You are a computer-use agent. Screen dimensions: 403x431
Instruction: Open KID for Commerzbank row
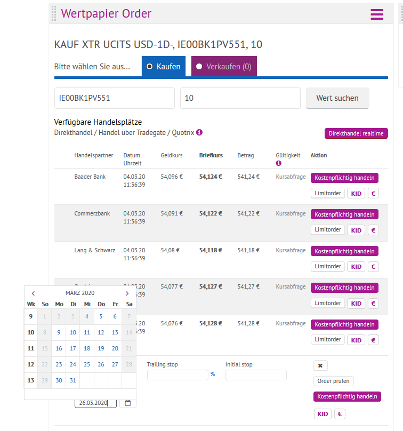(x=356, y=230)
